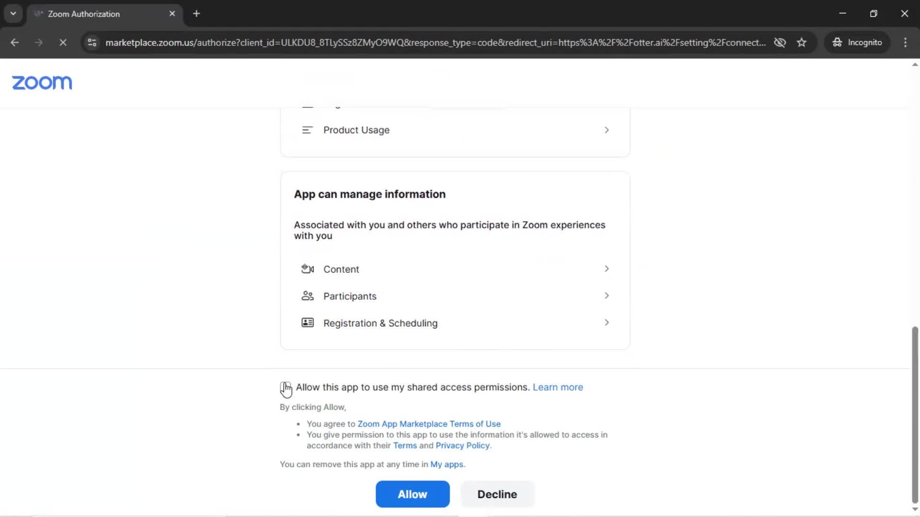
Task: Click the Product Usage label
Action: click(356, 130)
